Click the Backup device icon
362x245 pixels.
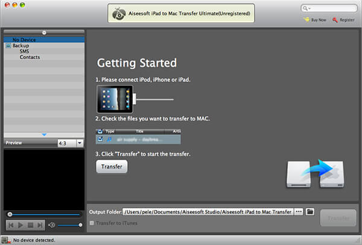click(8, 46)
